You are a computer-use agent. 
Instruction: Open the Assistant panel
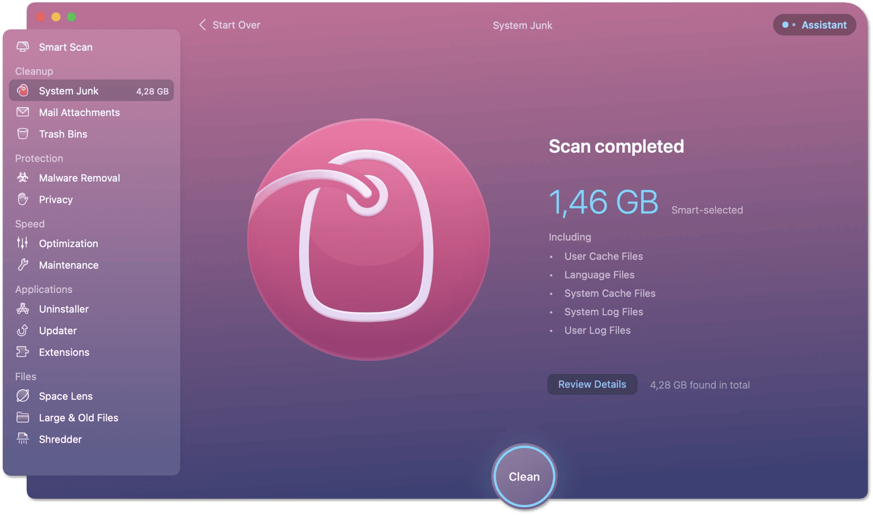(x=814, y=25)
